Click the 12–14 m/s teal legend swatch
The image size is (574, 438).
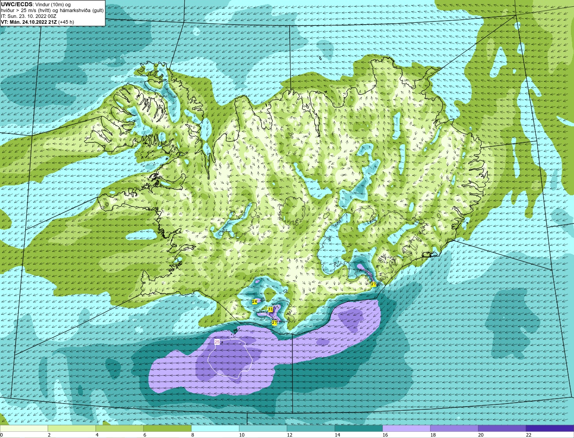tap(311, 429)
